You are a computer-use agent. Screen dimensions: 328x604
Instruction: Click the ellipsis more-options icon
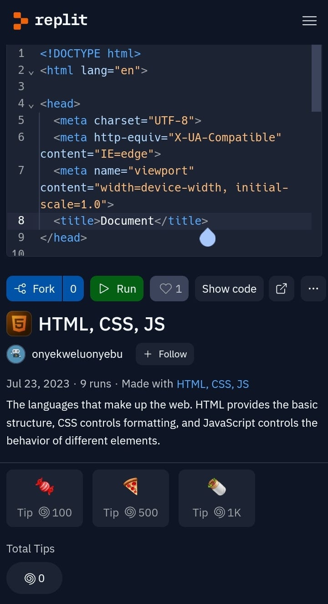pos(313,289)
